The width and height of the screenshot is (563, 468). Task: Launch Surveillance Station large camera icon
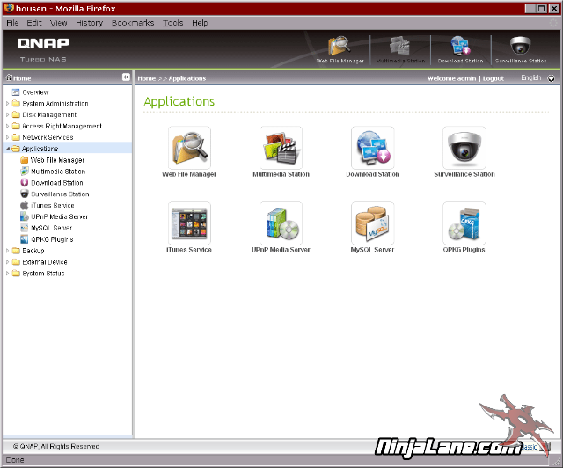click(464, 148)
